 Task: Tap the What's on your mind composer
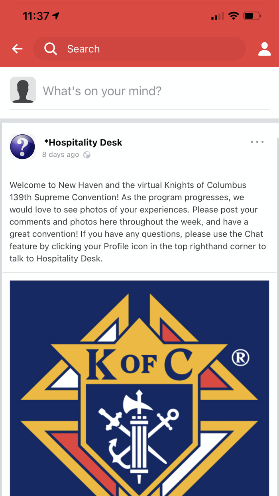coord(120,91)
